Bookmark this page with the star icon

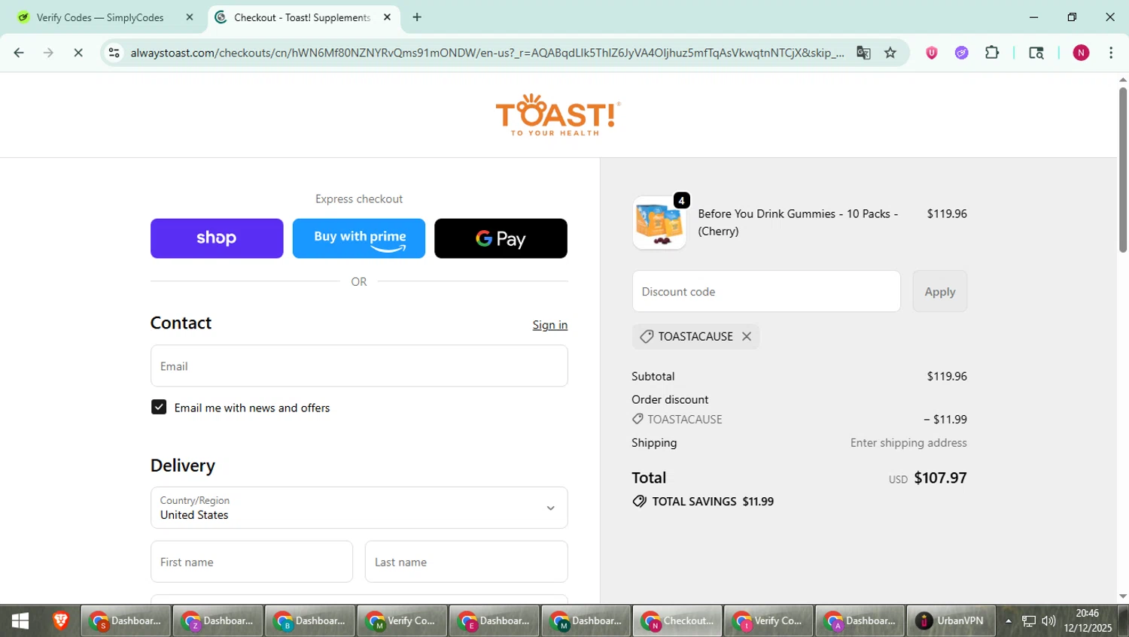tap(890, 53)
